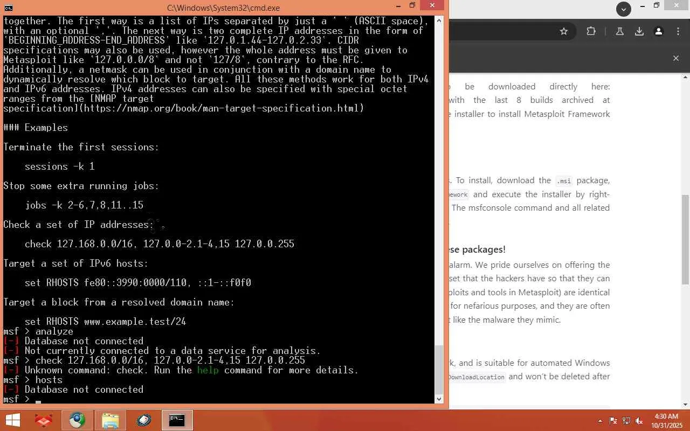Click 'Stop some extra running jobs:' line

81,186
